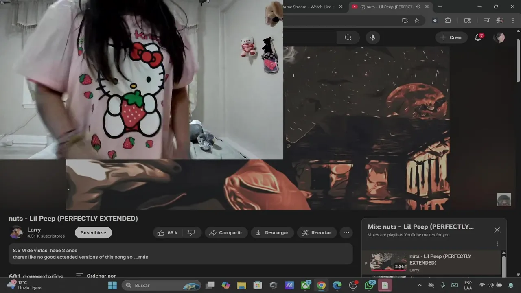Close the Stream - Watch Live tab
Screen dimensions: 521x293
tap(341, 7)
